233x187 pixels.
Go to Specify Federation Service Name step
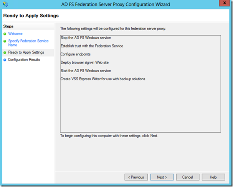coord(28,43)
